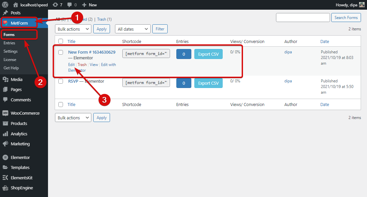This screenshot has width=367, height=197.
Task: Export CSV for the RSVP form
Action: [x=208, y=83]
